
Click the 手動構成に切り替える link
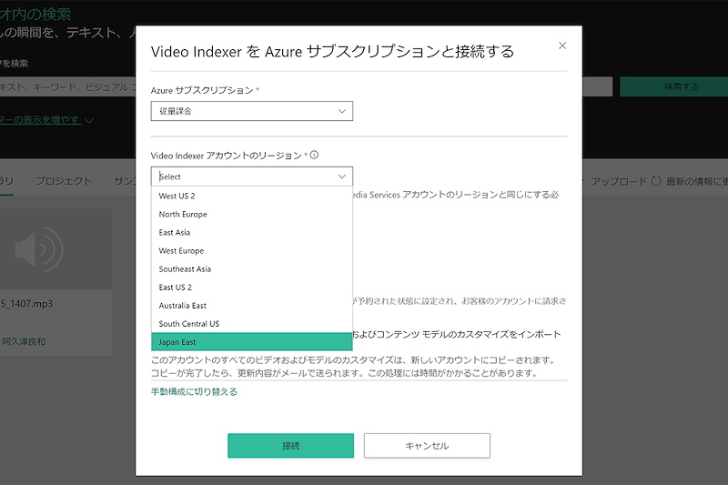click(x=194, y=391)
